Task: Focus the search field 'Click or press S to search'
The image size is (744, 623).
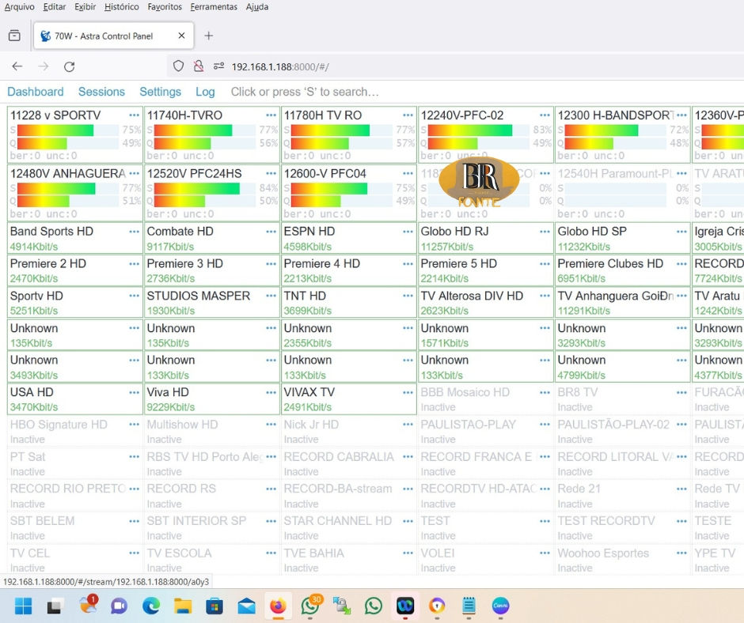Action: point(305,92)
